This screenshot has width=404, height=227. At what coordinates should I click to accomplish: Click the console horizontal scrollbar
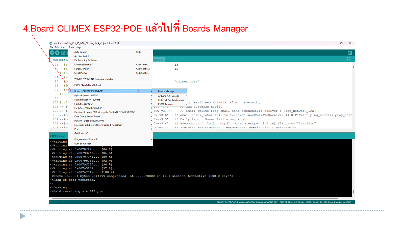(195, 198)
